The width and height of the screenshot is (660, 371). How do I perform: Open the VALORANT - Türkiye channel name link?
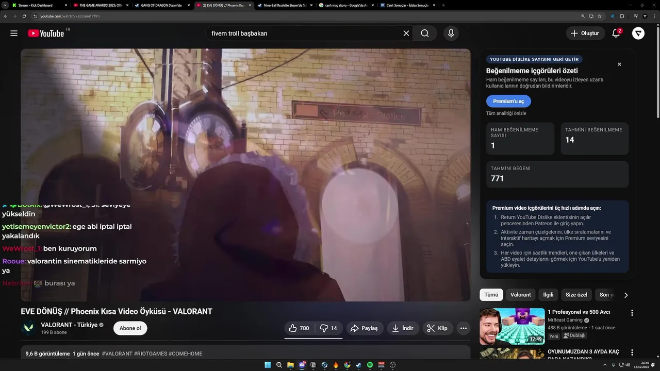[69, 325]
